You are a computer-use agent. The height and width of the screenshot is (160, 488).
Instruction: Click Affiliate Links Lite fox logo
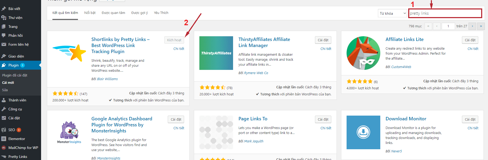(x=363, y=53)
